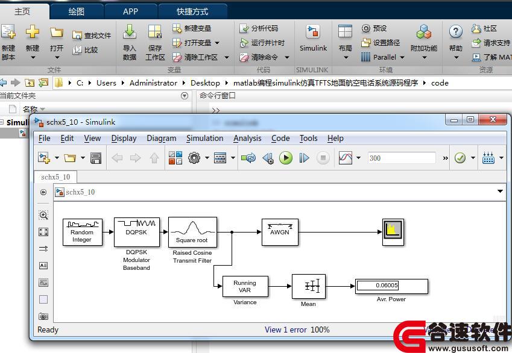
Task: Click the Update Diagram icon
Action: tap(249, 158)
